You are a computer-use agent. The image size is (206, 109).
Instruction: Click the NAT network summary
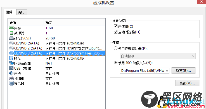(49, 63)
